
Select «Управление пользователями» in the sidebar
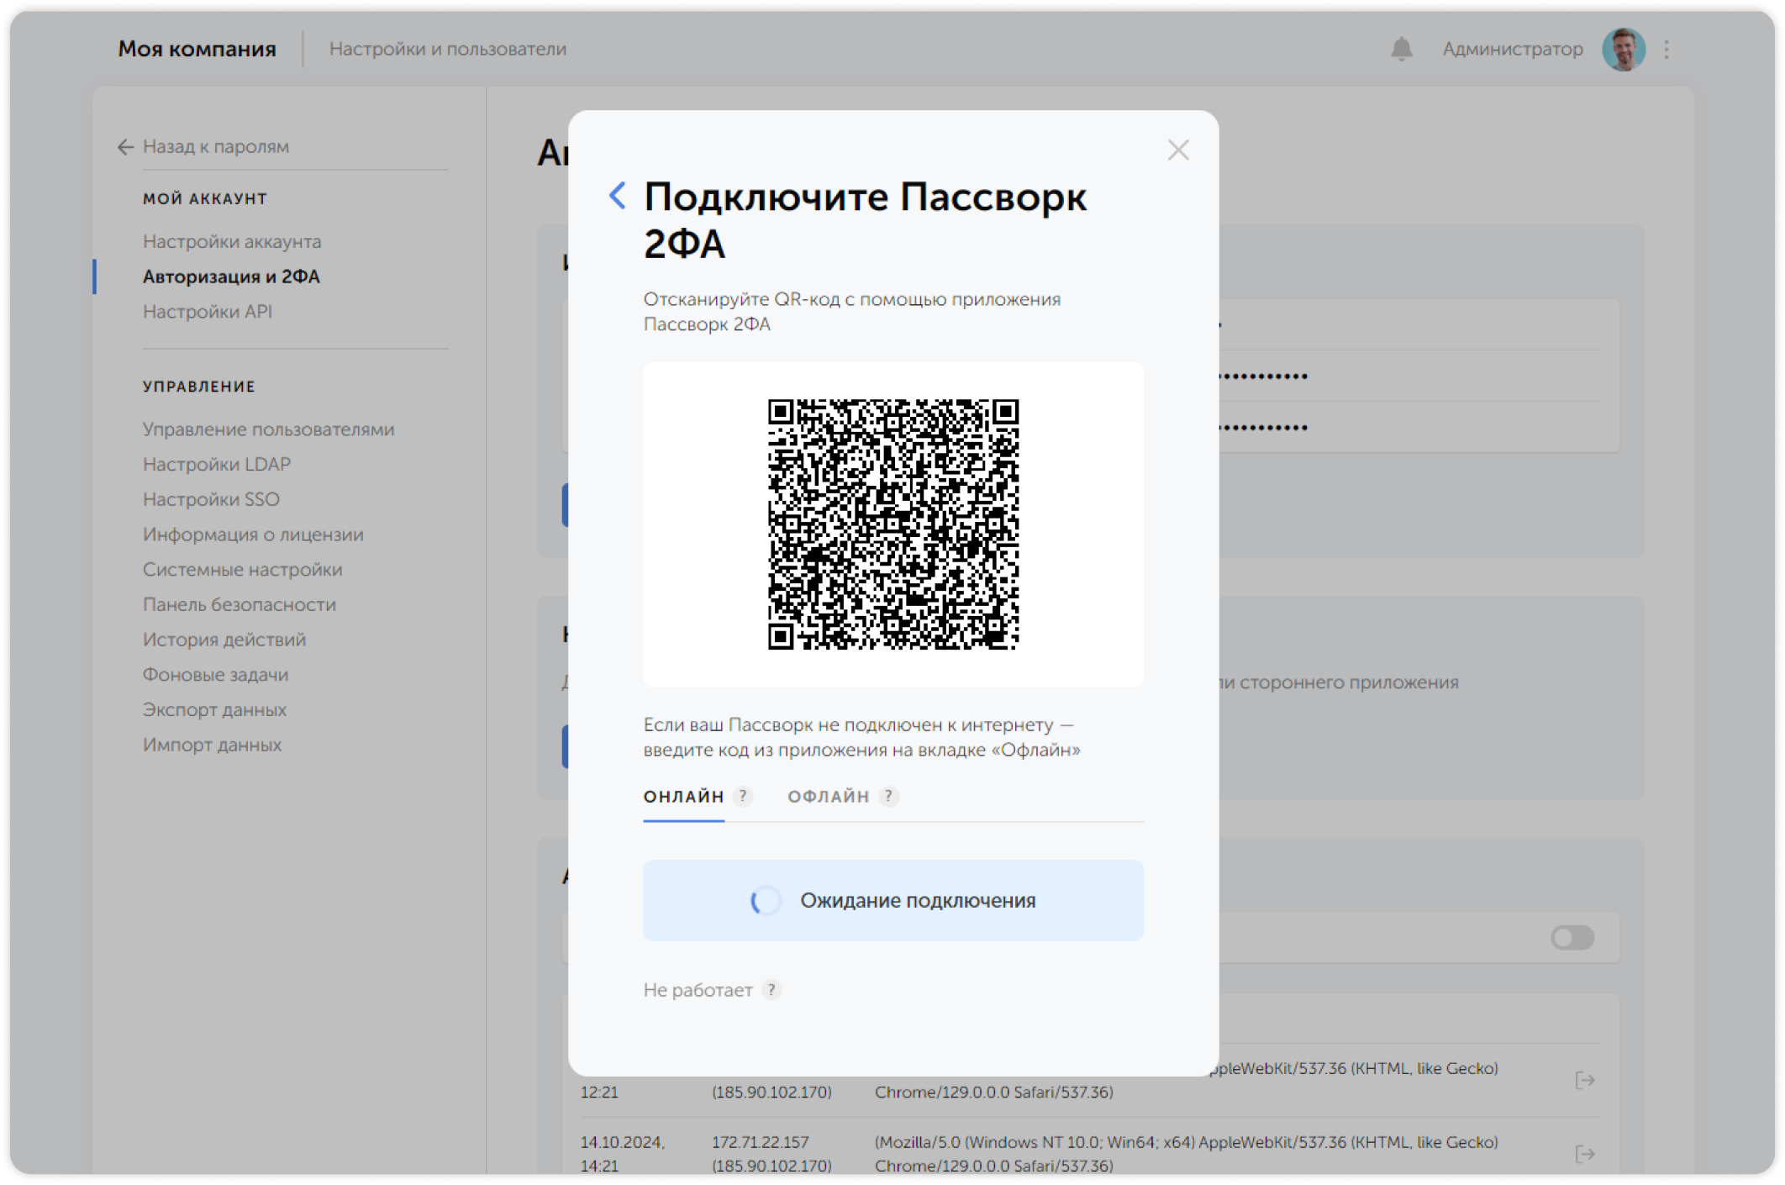click(268, 429)
